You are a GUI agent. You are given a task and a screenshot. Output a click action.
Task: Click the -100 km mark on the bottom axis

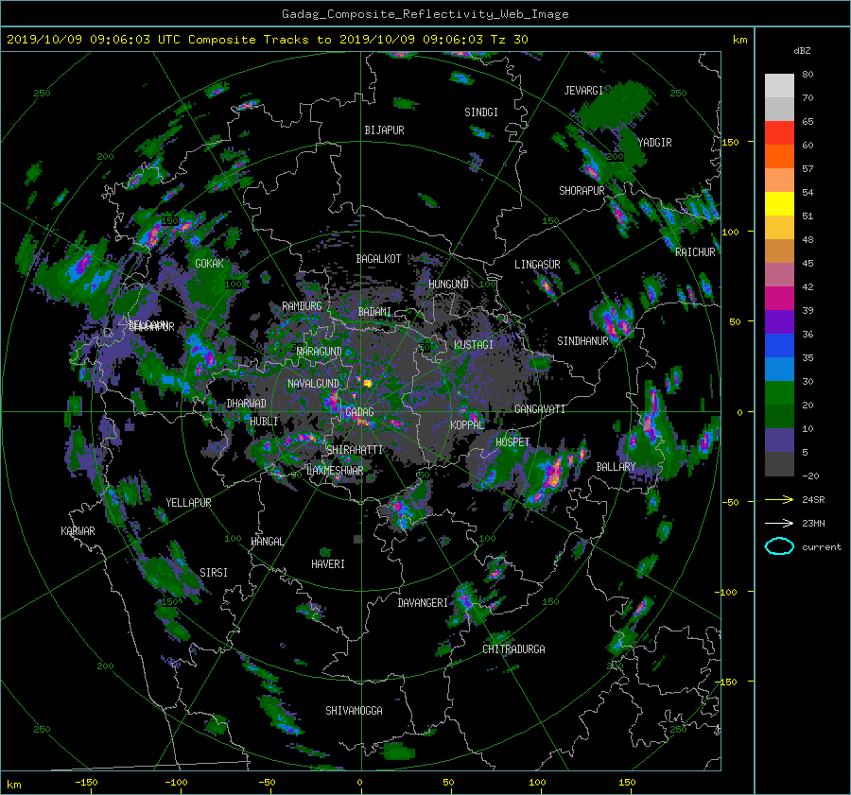click(176, 783)
